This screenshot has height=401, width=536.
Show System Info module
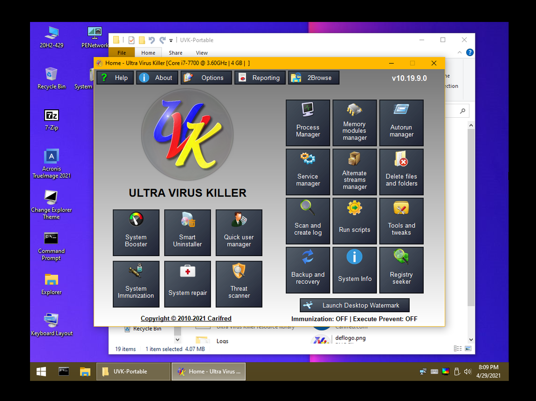[354, 270]
